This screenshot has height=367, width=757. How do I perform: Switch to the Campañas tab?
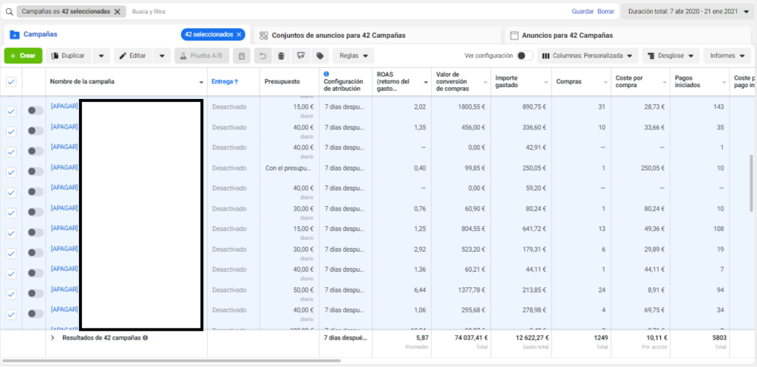[127, 35]
